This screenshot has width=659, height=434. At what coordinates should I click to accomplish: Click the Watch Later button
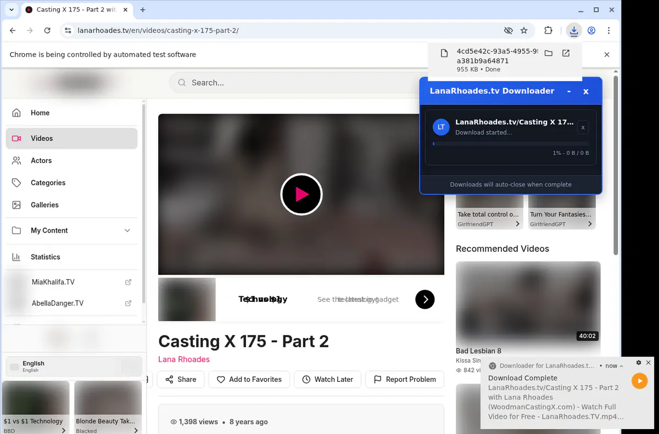click(327, 379)
